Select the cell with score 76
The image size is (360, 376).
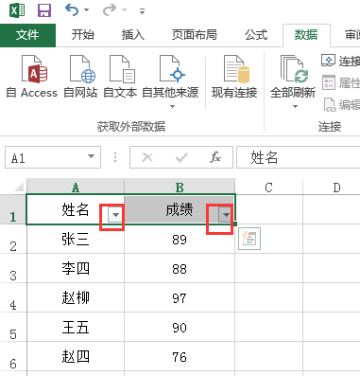(180, 356)
